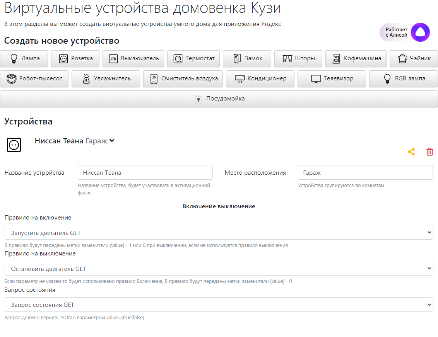Screen dimensions: 438x337
Task: Add a Посудомойка device
Action: coord(219,99)
